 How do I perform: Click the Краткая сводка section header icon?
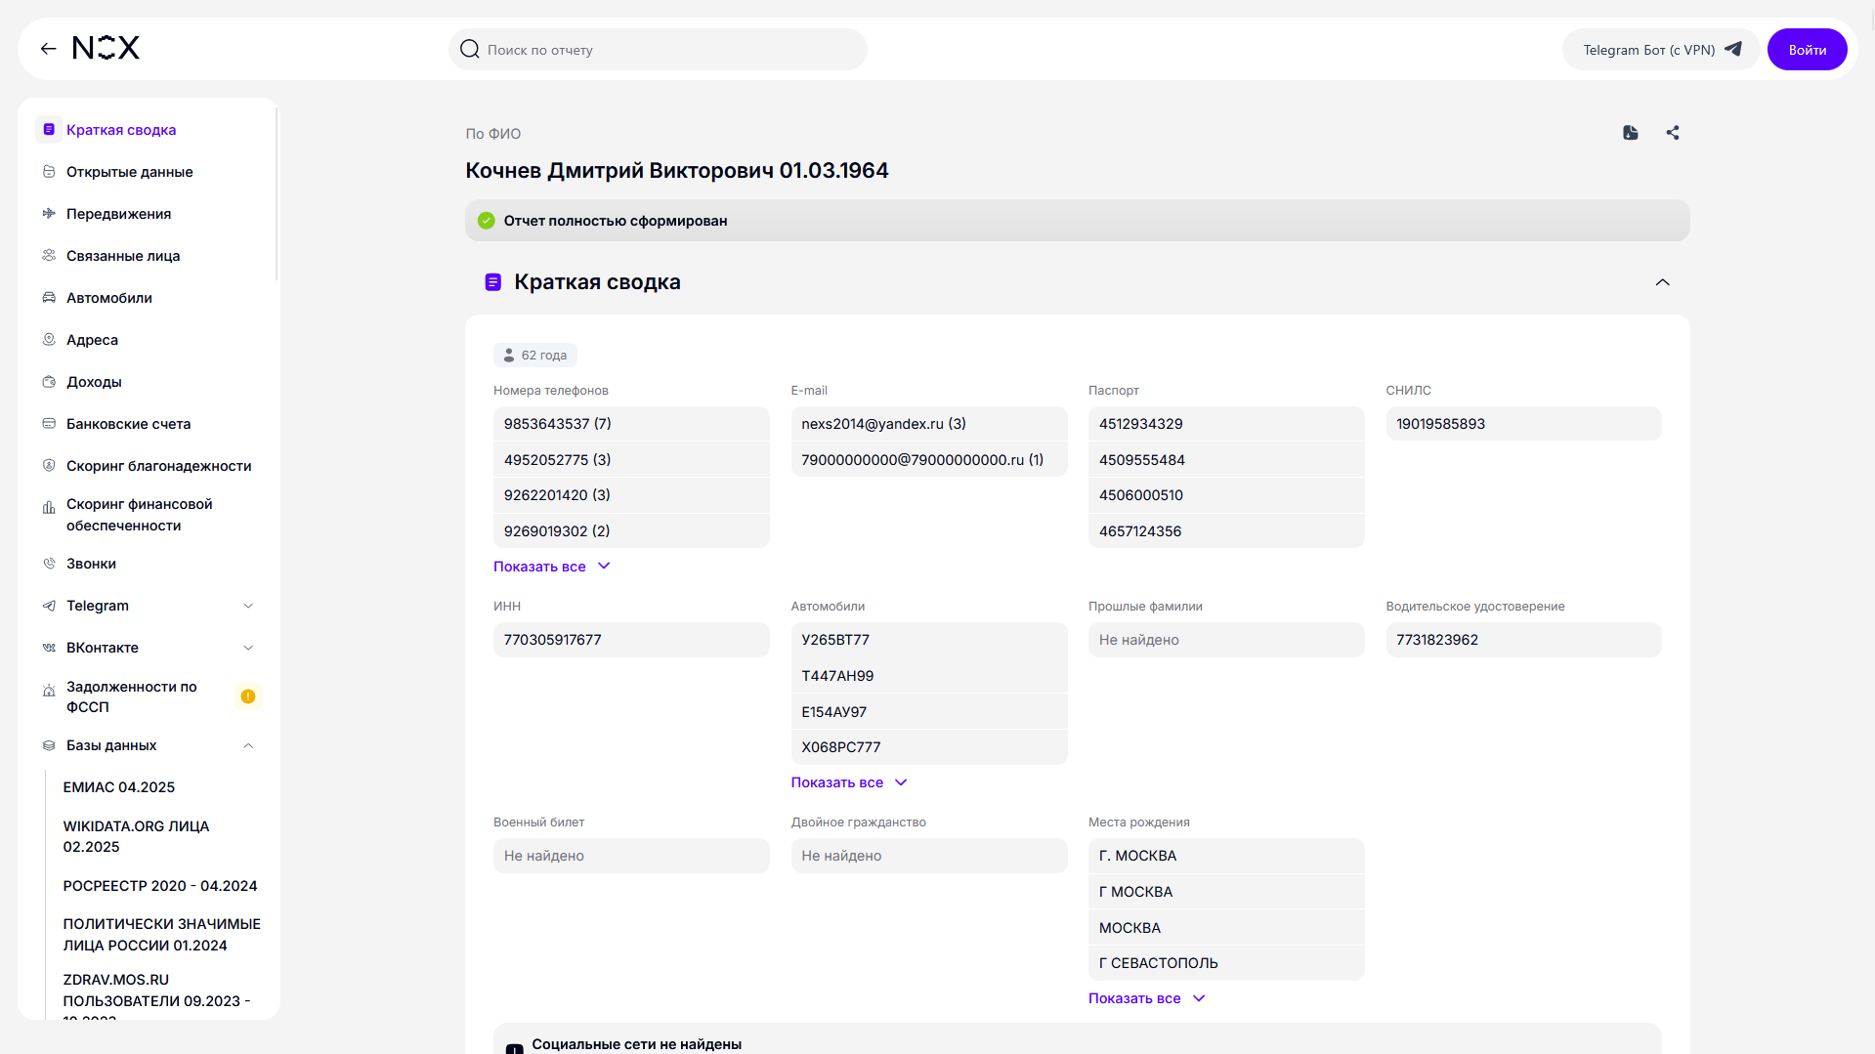493,282
